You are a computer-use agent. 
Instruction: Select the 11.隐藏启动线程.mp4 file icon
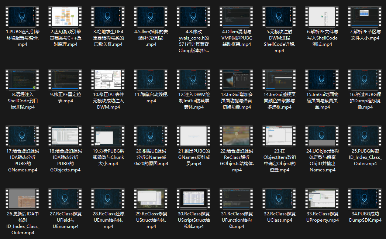[151, 80]
